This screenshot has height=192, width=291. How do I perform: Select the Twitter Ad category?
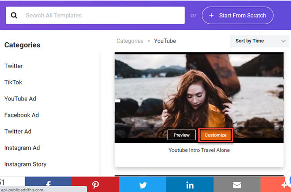pos(18,131)
